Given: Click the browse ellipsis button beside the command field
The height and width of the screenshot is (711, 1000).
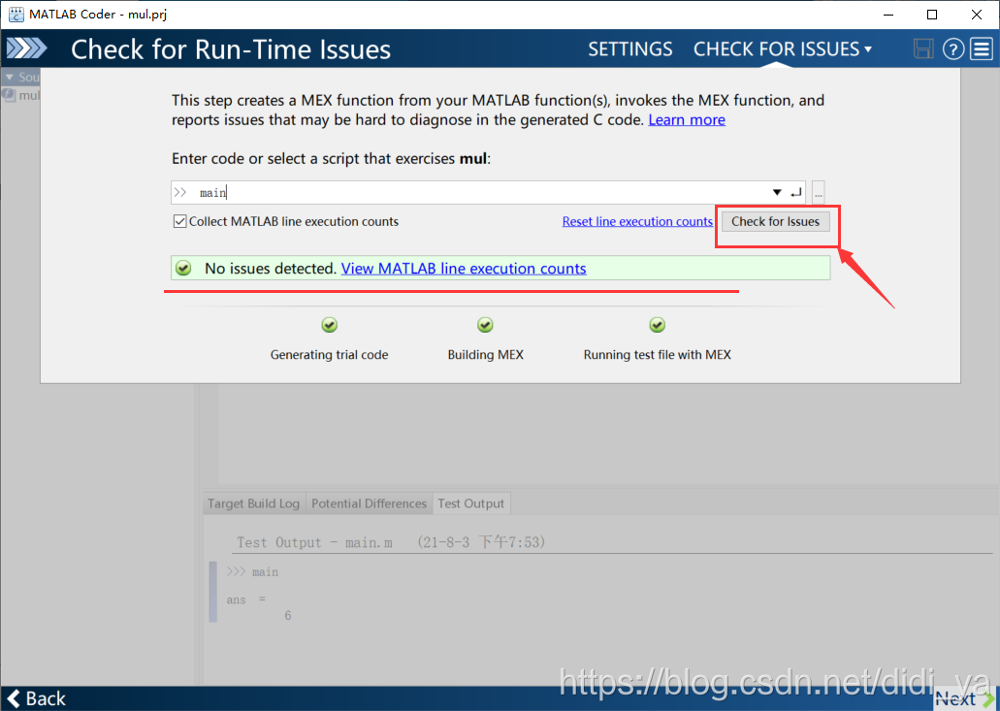Looking at the screenshot, I should click(819, 192).
